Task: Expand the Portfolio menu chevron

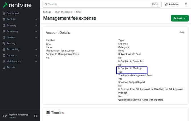Action: (36, 19)
